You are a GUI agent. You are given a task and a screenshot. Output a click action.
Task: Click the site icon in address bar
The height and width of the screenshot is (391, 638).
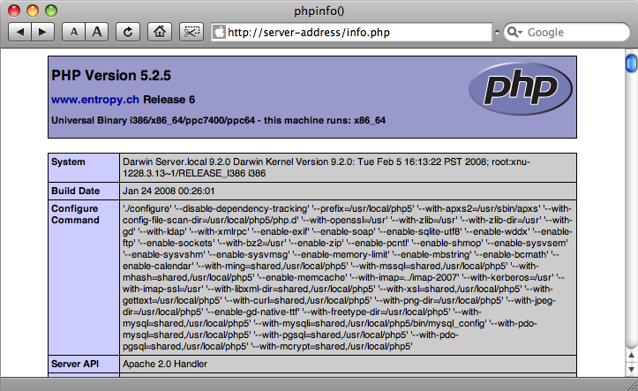220,33
